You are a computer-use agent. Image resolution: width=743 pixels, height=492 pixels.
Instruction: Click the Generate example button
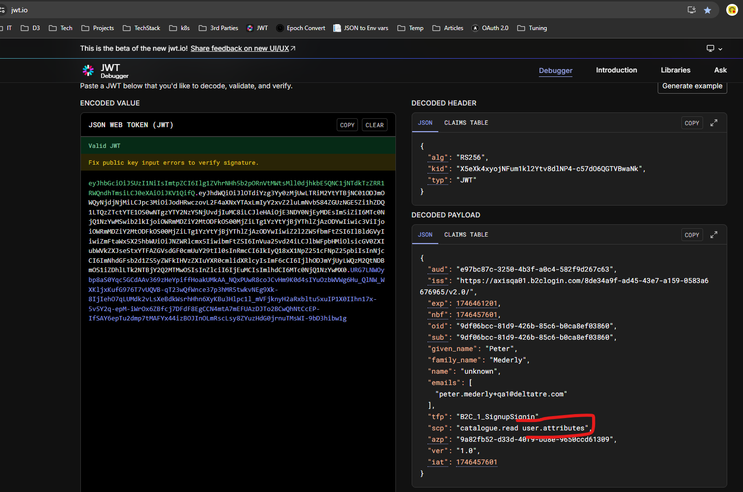[692, 86]
